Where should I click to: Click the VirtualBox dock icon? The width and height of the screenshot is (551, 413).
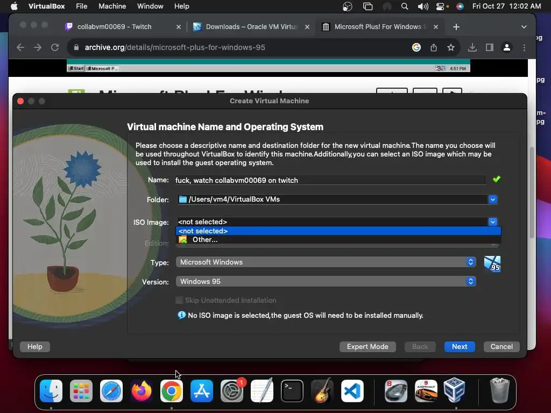(x=454, y=391)
